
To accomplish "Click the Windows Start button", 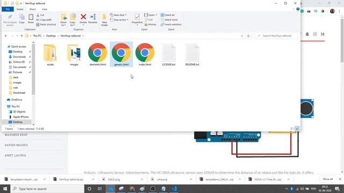I will click(5, 189).
